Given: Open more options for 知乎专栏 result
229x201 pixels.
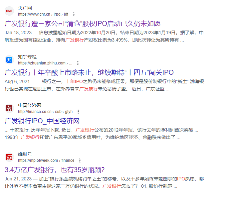Looking at the screenshot, I should click(x=78, y=63).
